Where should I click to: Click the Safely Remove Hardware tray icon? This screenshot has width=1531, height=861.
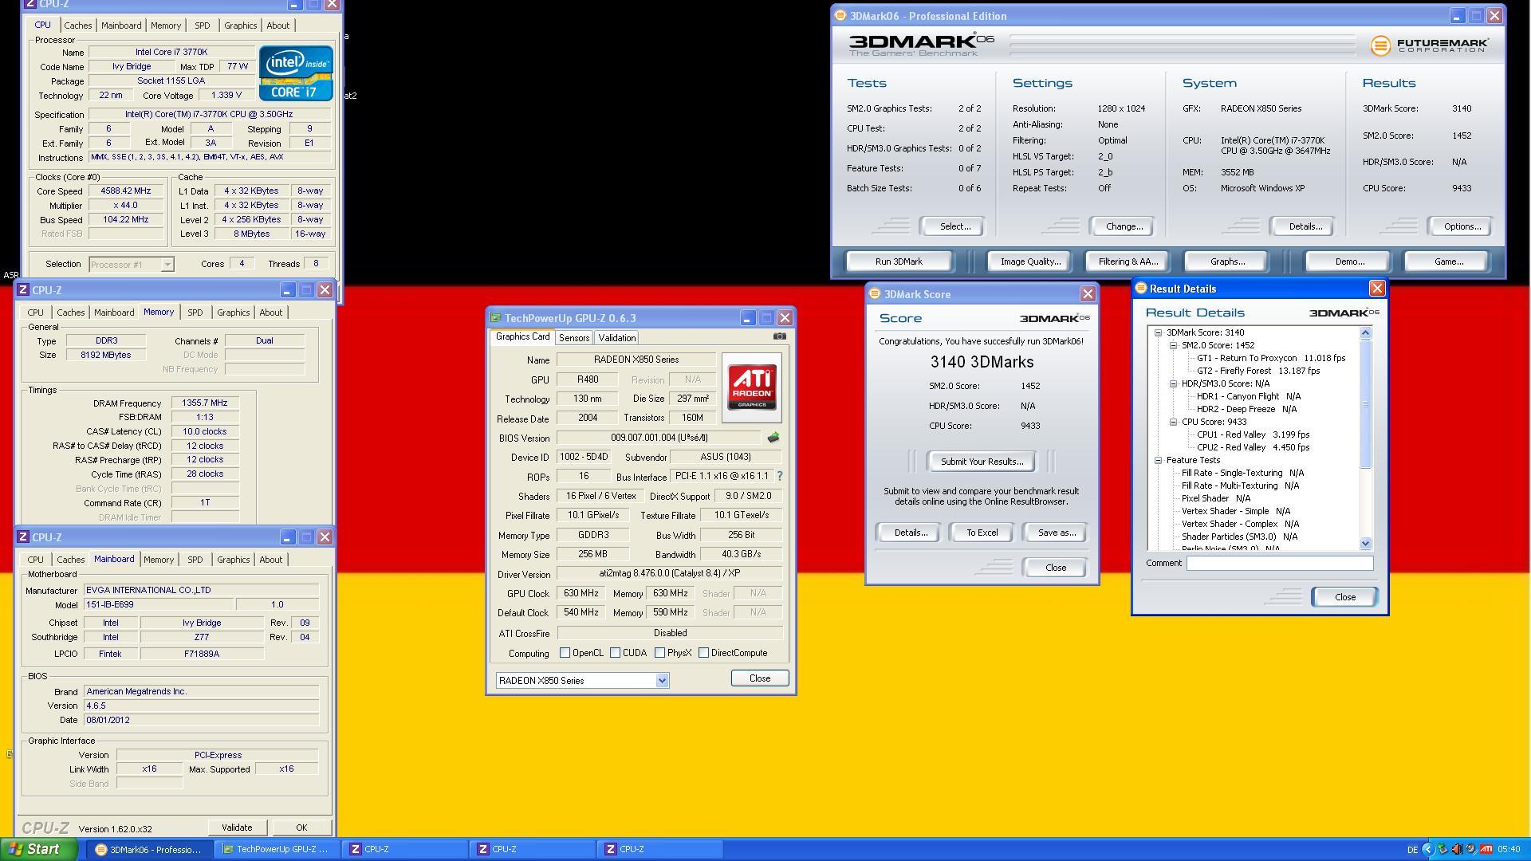coord(1442,849)
